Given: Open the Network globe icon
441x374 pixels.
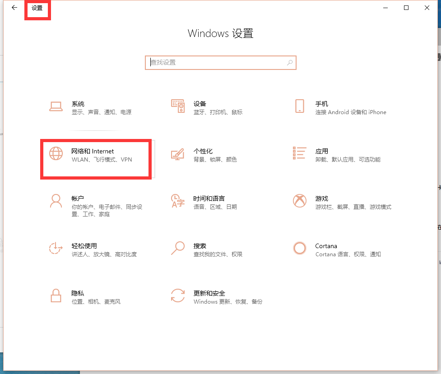Looking at the screenshot, I should point(56,153).
